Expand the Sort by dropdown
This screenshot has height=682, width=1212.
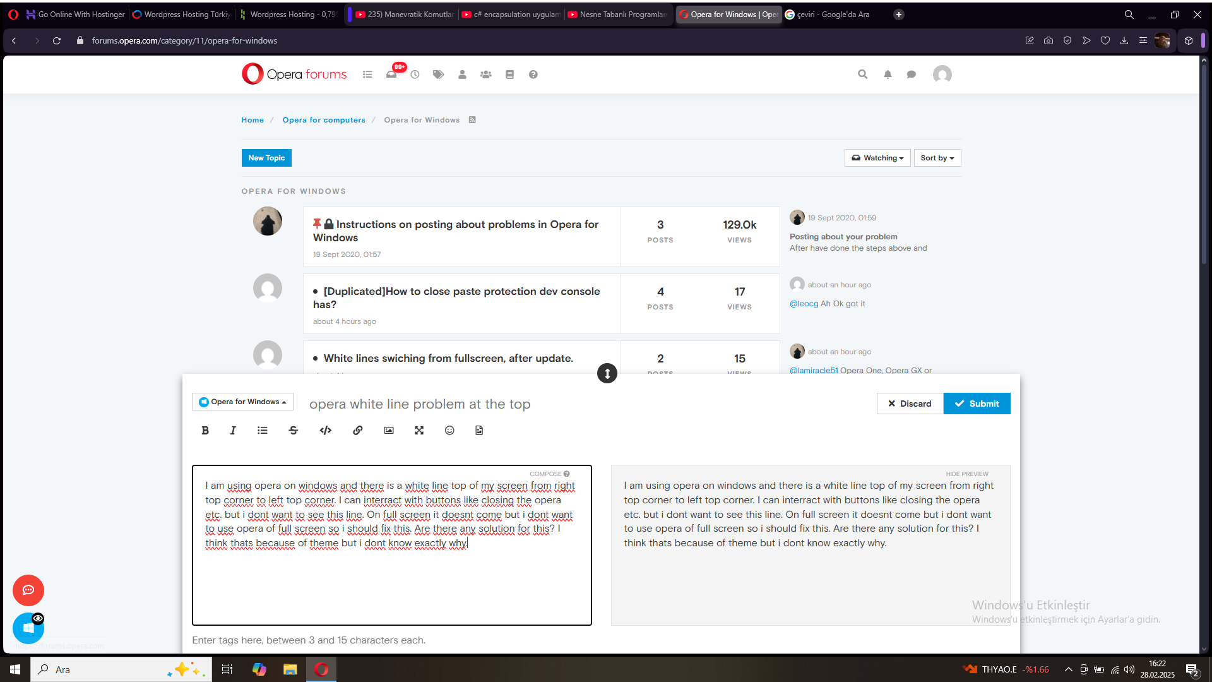[x=937, y=158]
